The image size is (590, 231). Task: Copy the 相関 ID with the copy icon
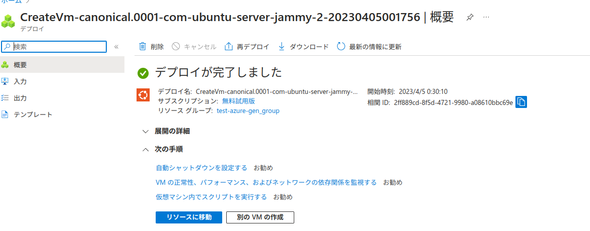pos(521,102)
